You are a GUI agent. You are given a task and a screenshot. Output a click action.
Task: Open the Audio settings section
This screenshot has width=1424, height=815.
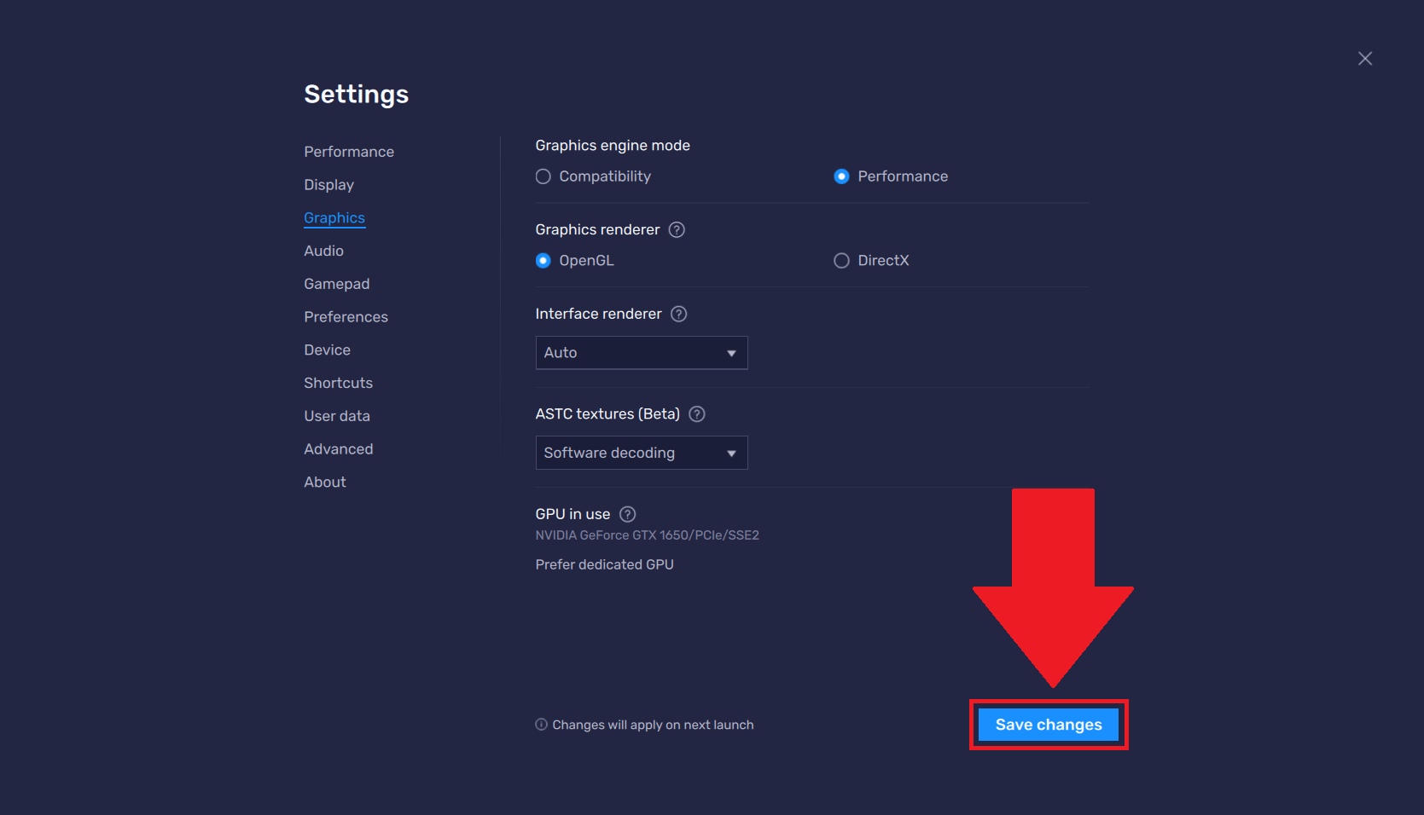[x=323, y=251]
